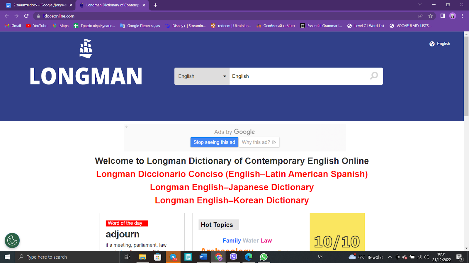Screen dimensions: 469x263
Task: Open the Family hot topic
Action: [x=232, y=240]
